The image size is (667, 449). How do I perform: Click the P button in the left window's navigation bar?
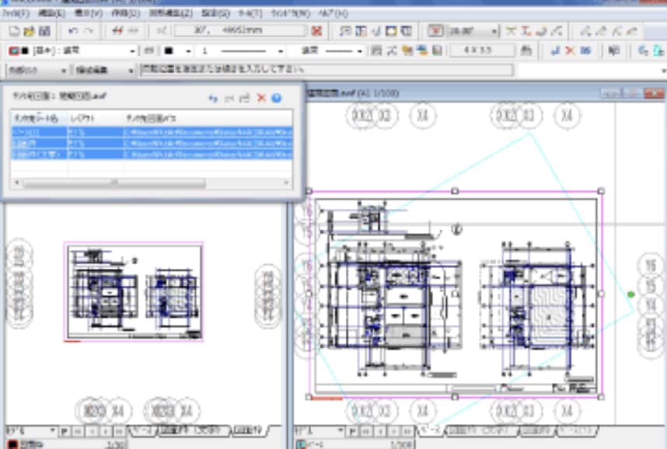pyautogui.click(x=64, y=432)
